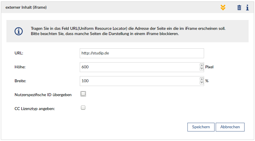Decrease Höhe with the down arrow
255x141 pixels.
pyautogui.click(x=202, y=69)
